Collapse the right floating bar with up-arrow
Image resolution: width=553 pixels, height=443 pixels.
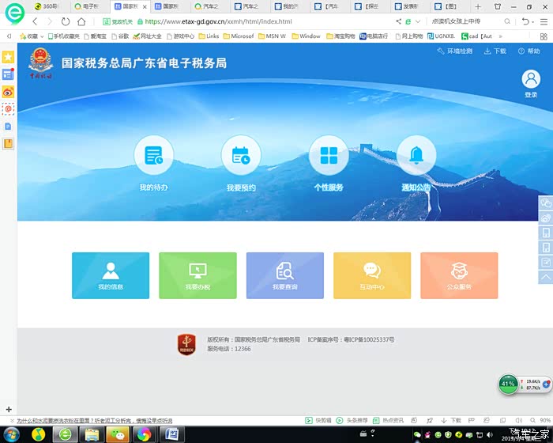tap(545, 278)
